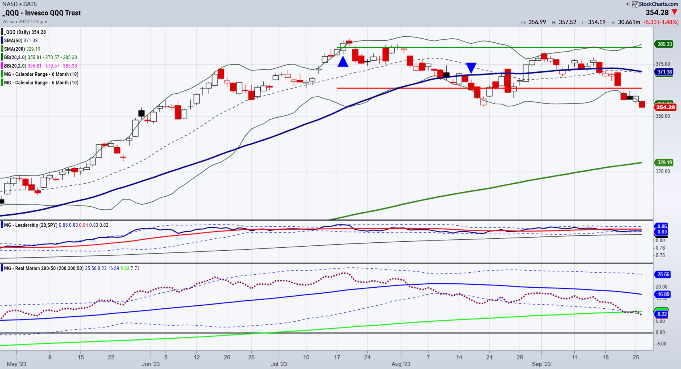Click the blue downward triangle marker in August
The image size is (681, 369).
[x=471, y=68]
